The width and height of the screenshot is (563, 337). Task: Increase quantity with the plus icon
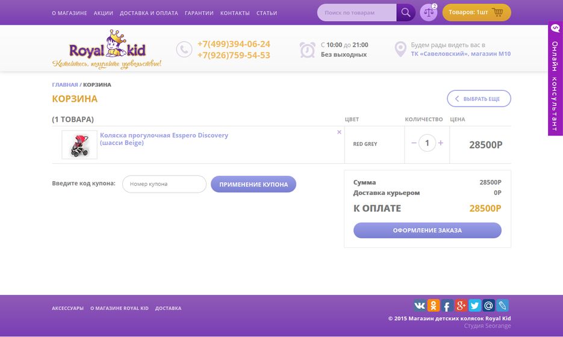pos(441,143)
